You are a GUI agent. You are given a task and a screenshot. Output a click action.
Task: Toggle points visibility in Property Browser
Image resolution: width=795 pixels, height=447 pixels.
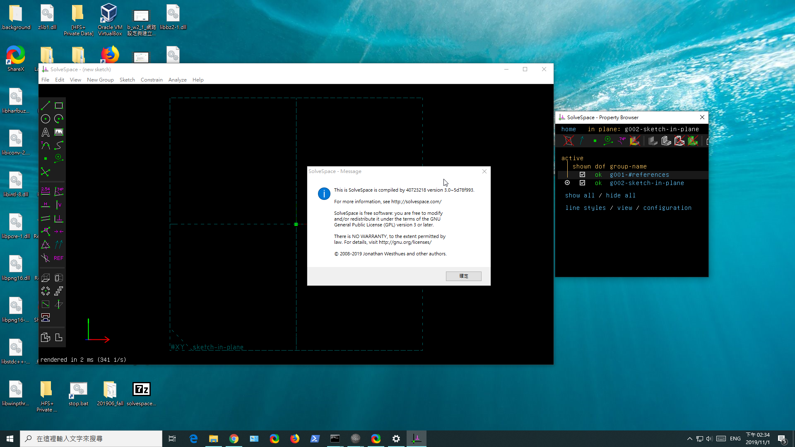595,141
